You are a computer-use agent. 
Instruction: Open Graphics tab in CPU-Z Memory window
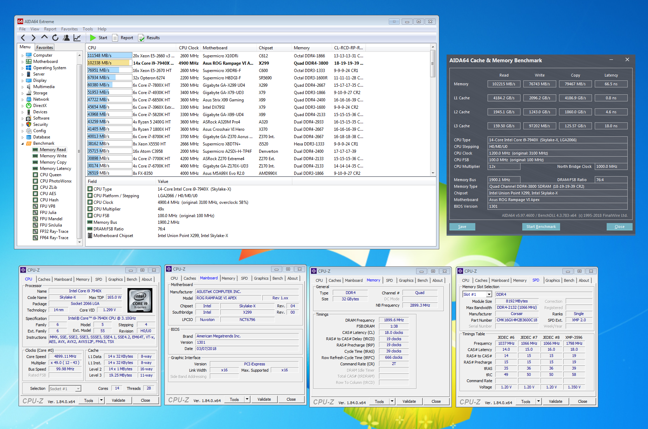[406, 280]
